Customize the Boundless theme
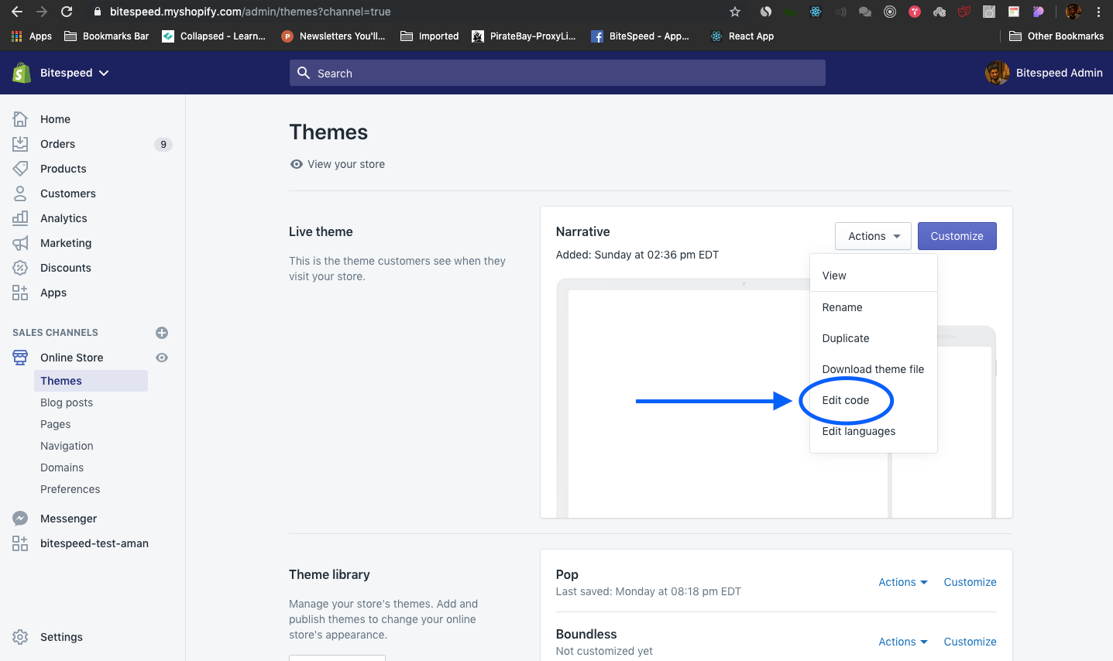Image resolution: width=1113 pixels, height=661 pixels. 970,642
